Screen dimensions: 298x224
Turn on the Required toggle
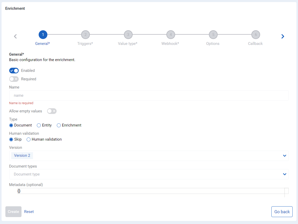[x=14, y=79]
